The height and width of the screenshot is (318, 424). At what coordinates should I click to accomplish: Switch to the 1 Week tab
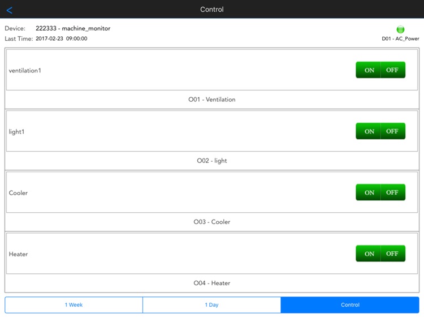point(74,305)
